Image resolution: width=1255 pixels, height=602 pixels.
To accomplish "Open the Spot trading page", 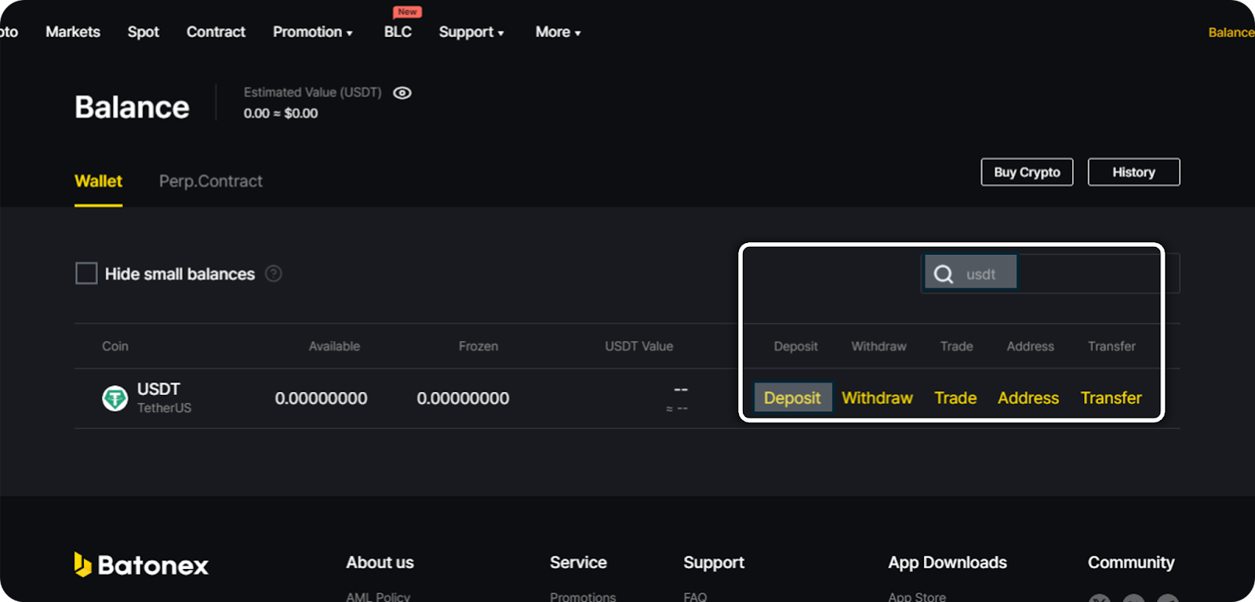I will [x=144, y=32].
